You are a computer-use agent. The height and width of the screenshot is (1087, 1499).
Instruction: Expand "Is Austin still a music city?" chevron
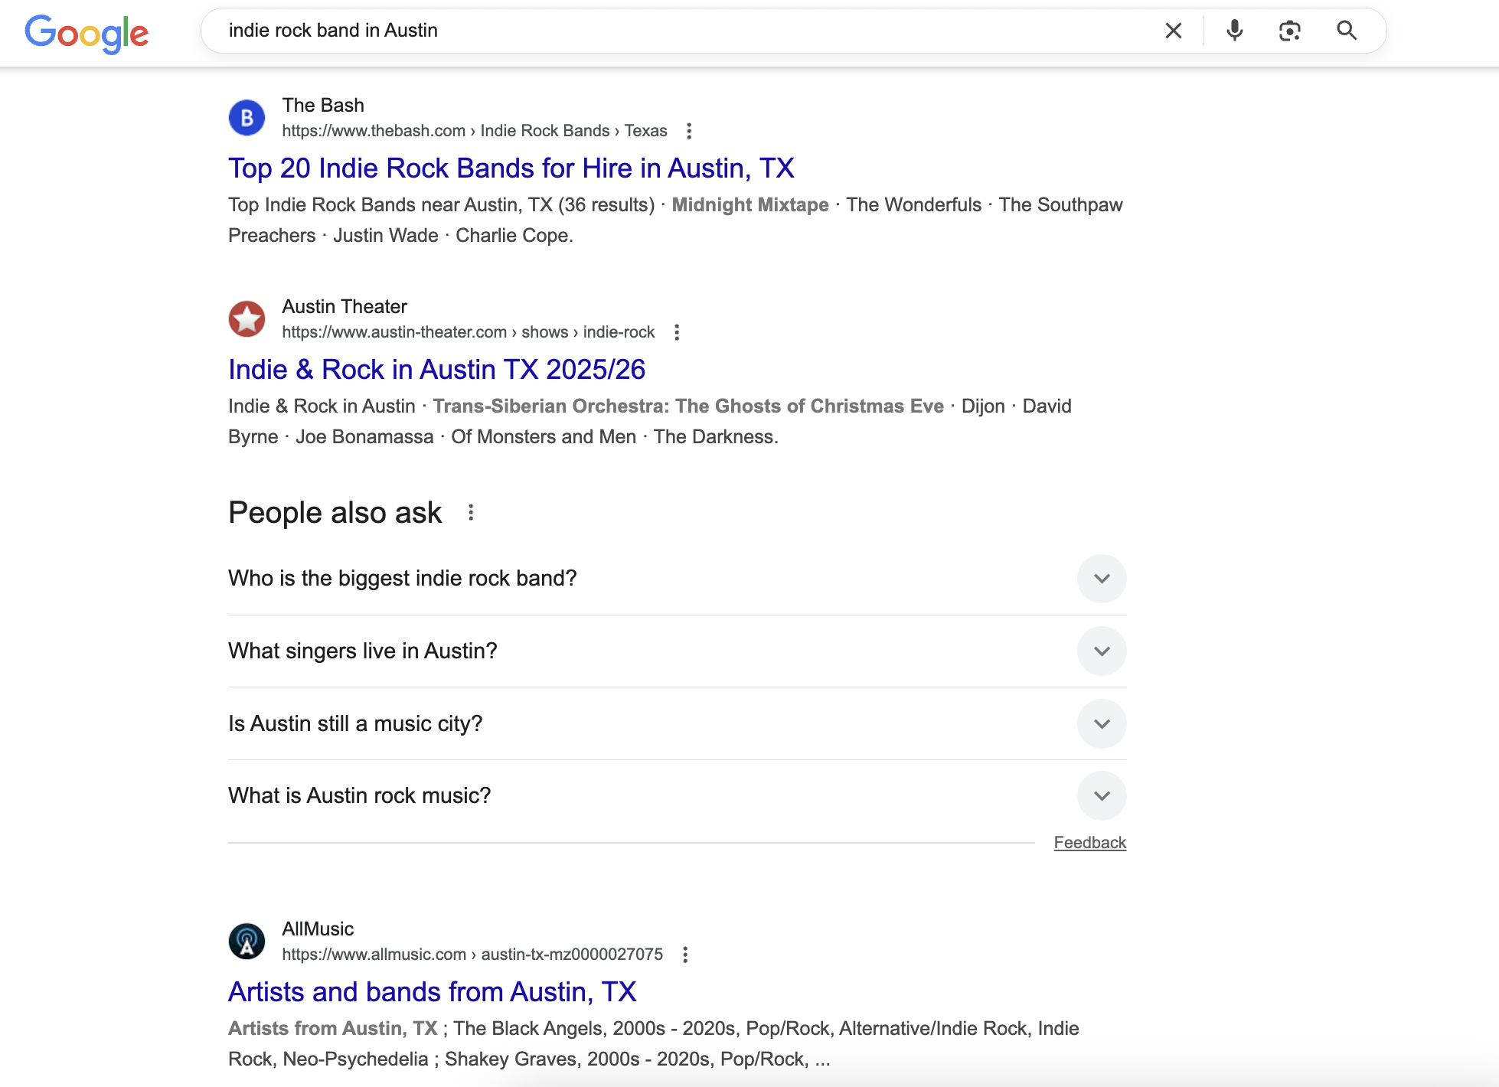point(1102,724)
